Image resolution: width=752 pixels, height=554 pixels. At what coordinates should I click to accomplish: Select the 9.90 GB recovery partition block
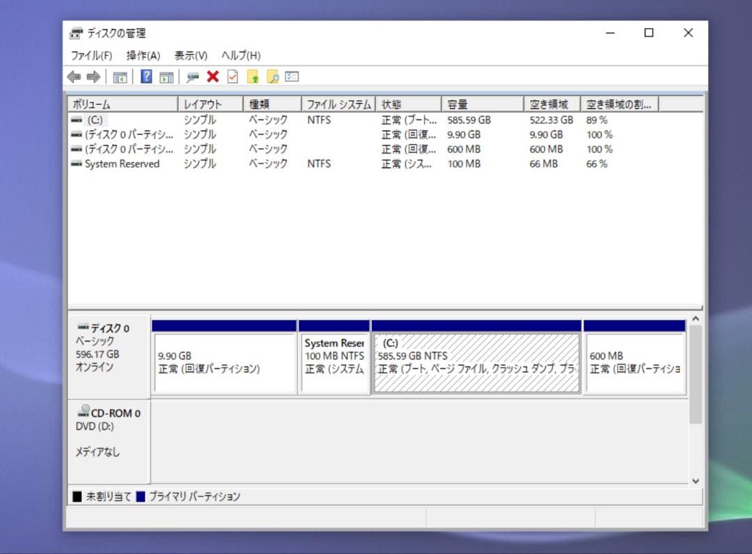pyautogui.click(x=224, y=358)
